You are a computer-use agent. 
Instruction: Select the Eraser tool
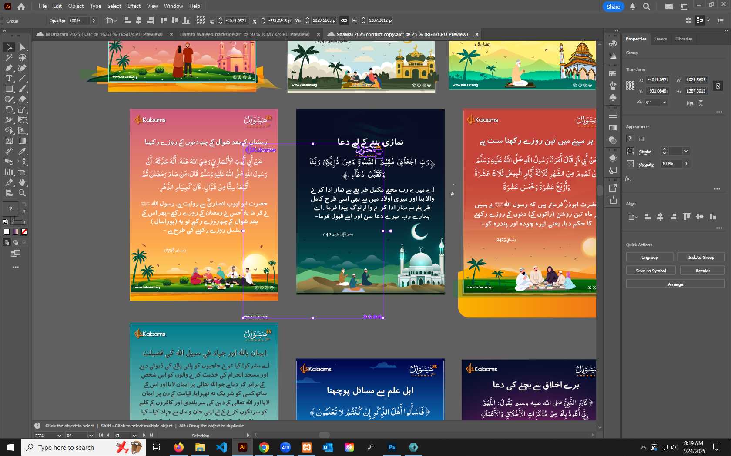[x=23, y=99]
